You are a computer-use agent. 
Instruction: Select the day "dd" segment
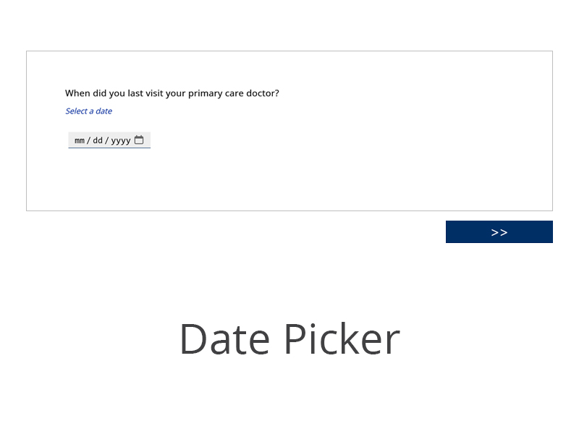pyautogui.click(x=98, y=140)
